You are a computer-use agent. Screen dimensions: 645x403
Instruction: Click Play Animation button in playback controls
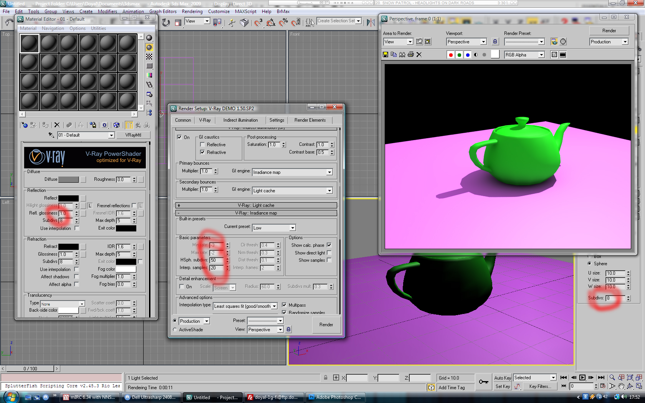[x=582, y=378]
